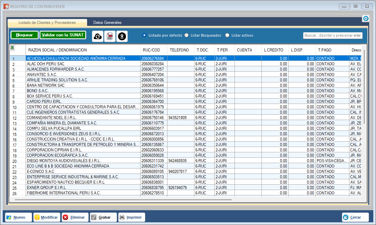
Task: Click the CUENTA column header
Action: pyautogui.click(x=248, y=50)
